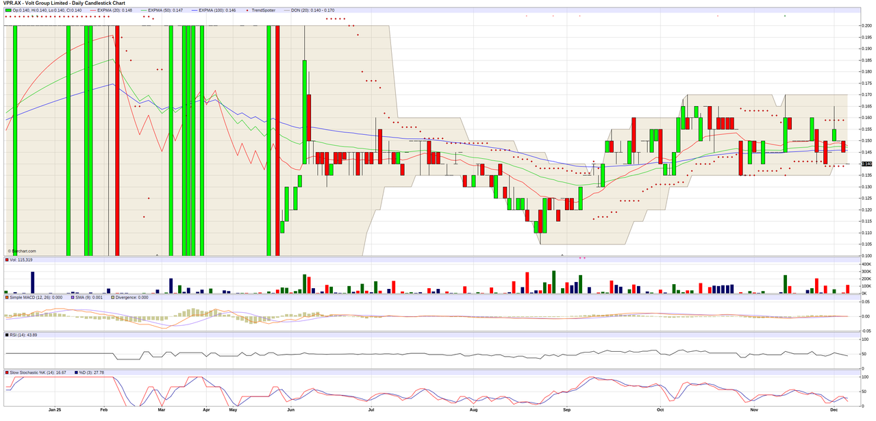Click the Oct date axis label
The width and height of the screenshot is (876, 421).
click(660, 410)
